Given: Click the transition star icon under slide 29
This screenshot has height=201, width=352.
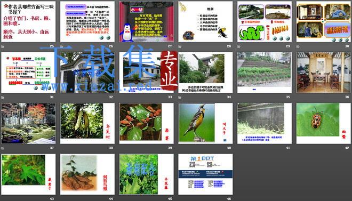Looking at the screenshot, I should click(239, 47).
